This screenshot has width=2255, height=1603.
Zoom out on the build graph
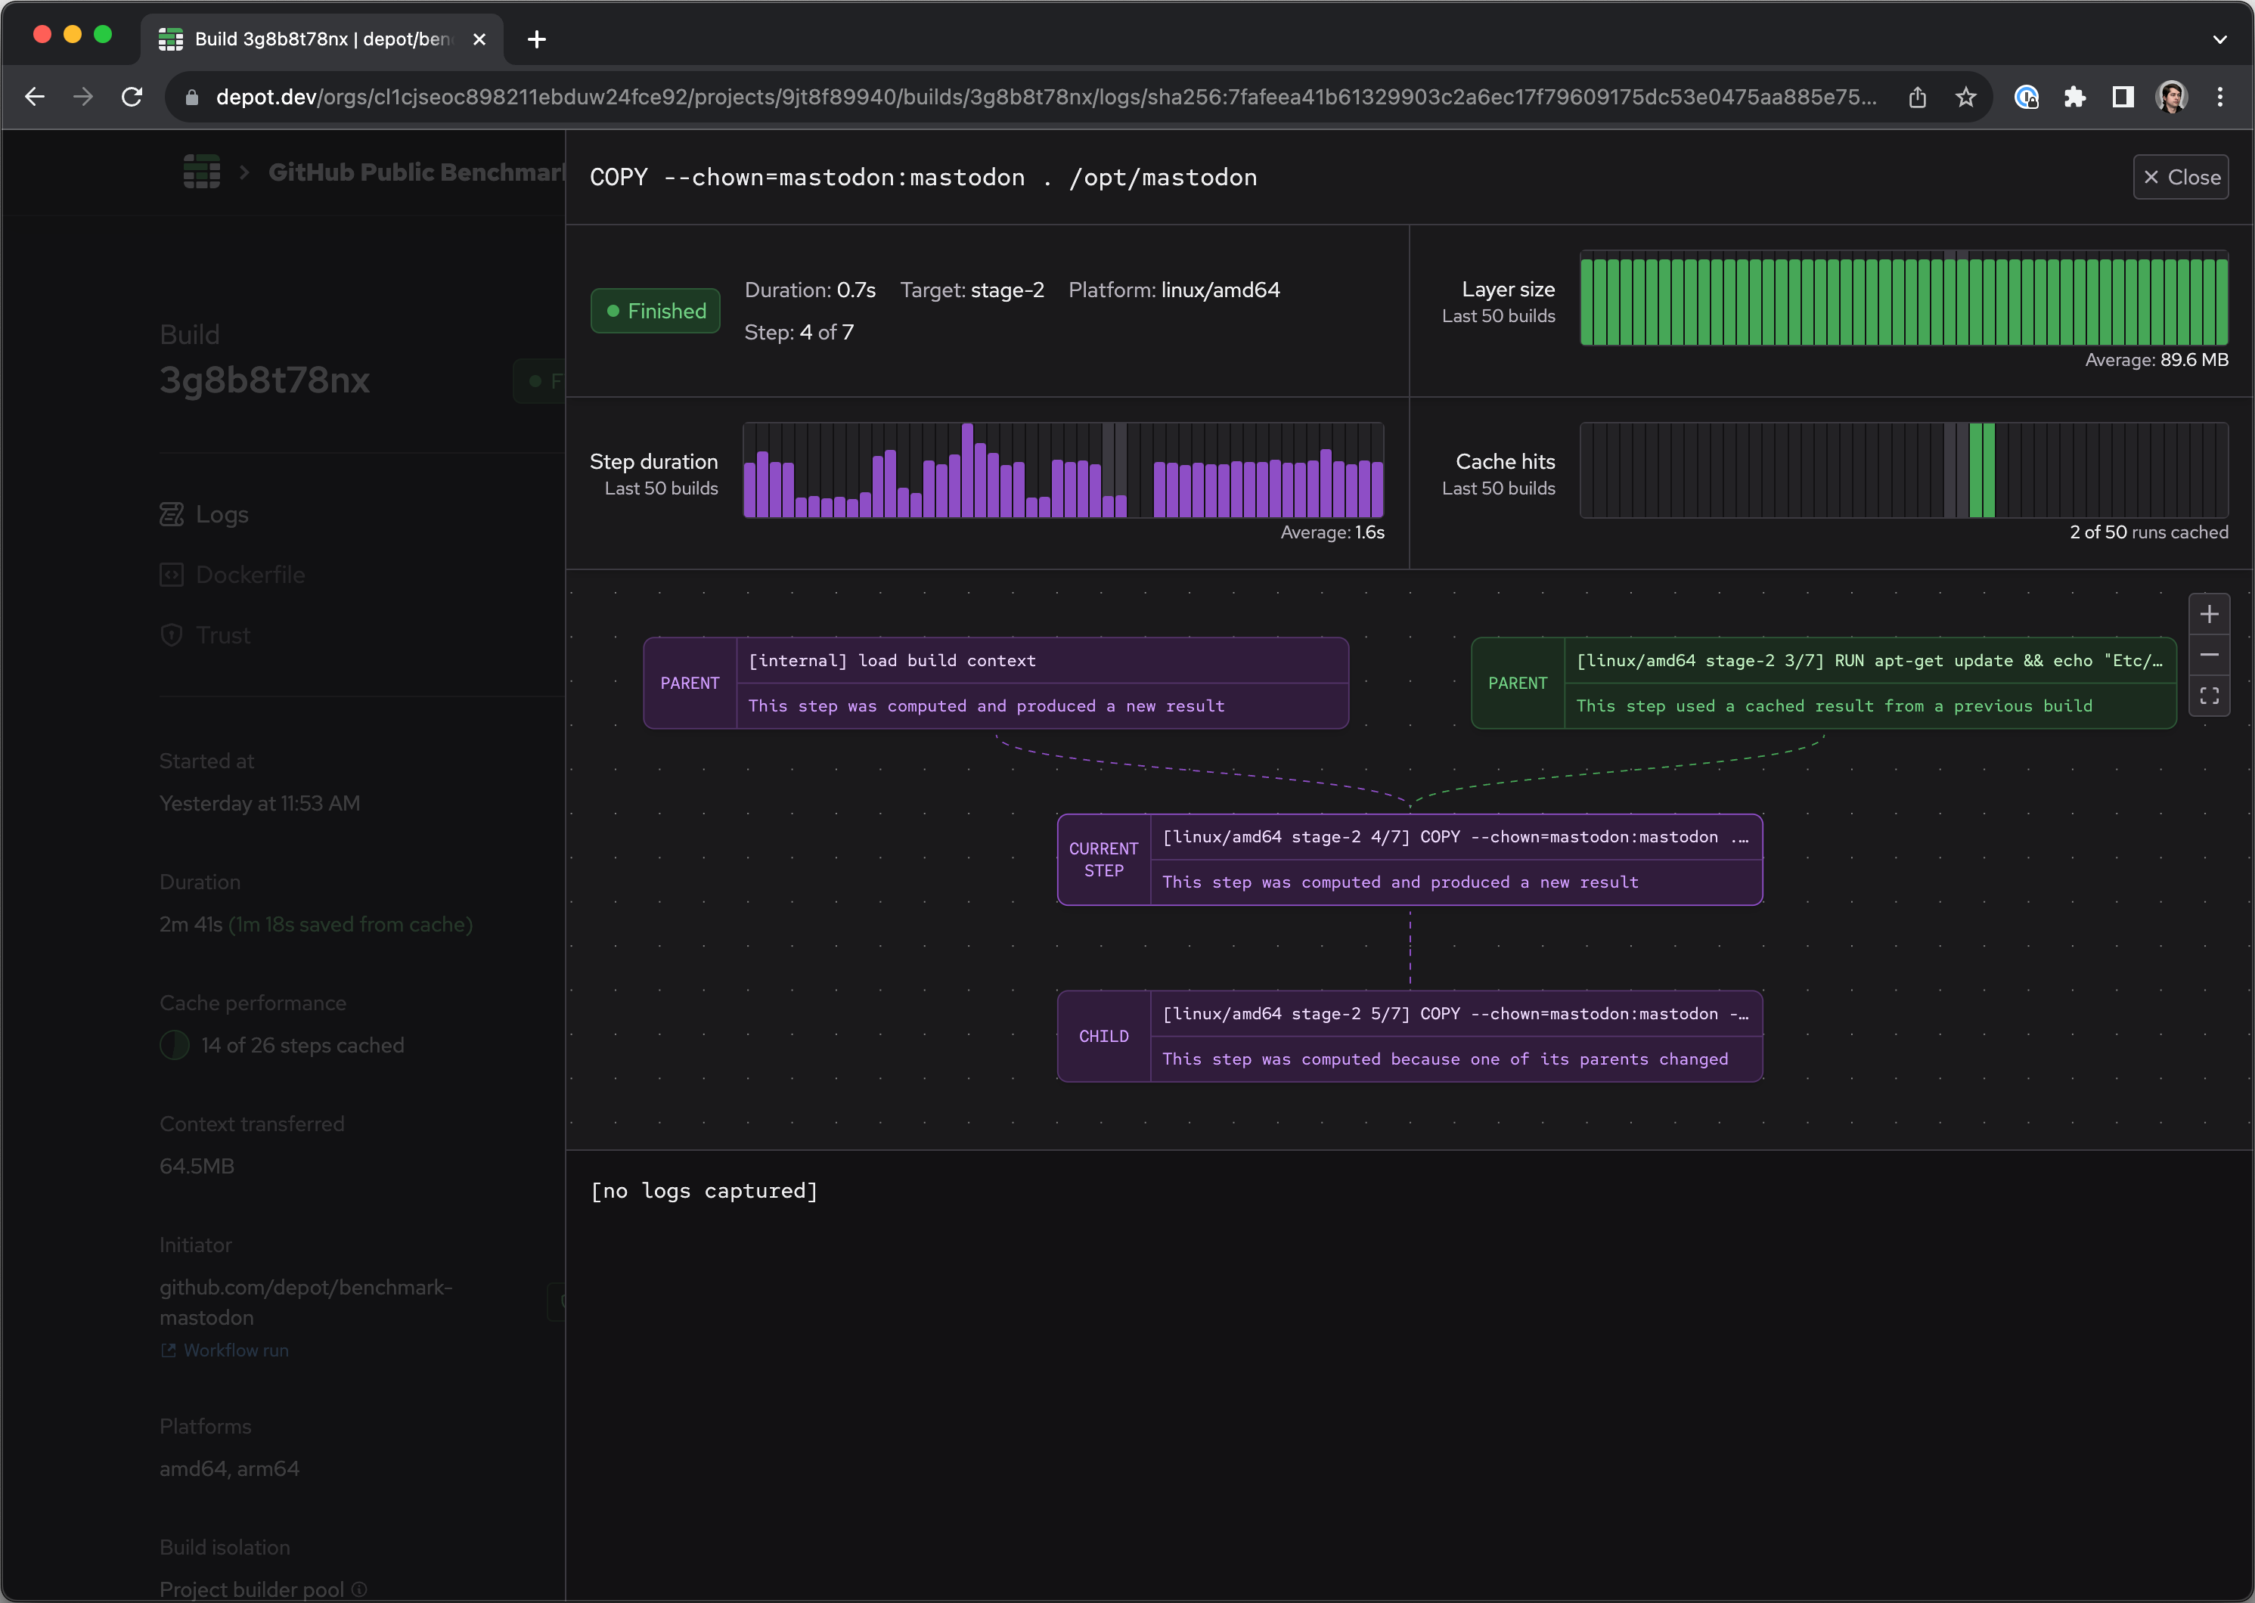[2210, 653]
